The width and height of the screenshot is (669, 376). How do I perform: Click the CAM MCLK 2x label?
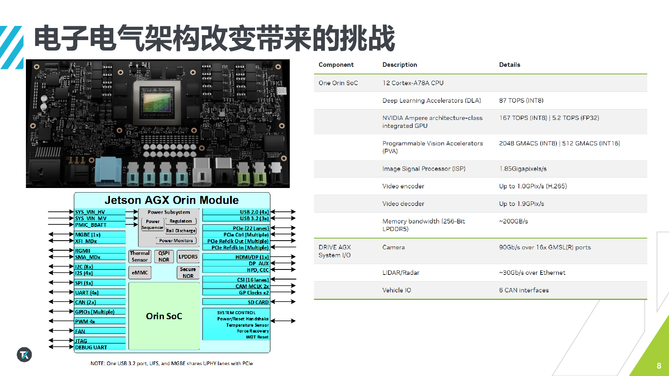(252, 286)
